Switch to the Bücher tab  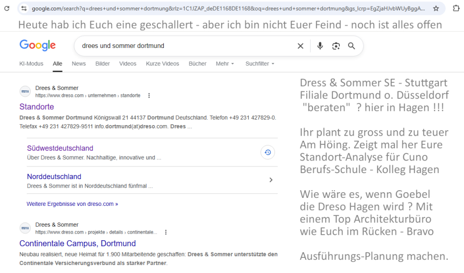[197, 64]
